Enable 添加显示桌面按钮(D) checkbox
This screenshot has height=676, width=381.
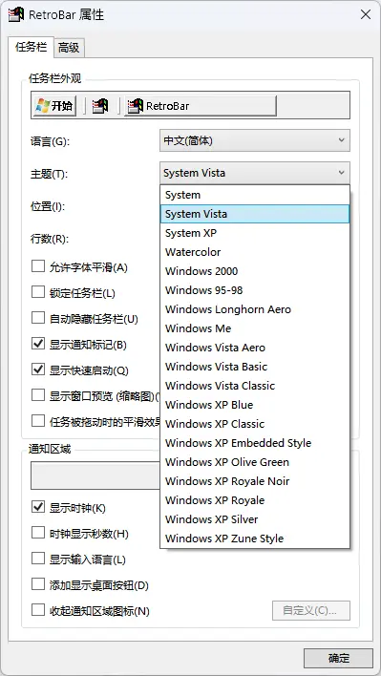[38, 584]
